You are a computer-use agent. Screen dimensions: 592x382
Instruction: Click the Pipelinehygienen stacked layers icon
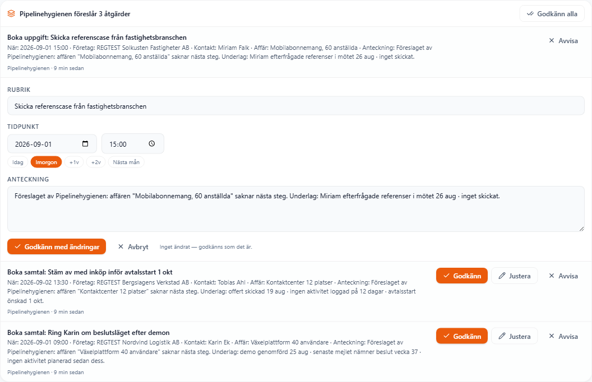11,13
